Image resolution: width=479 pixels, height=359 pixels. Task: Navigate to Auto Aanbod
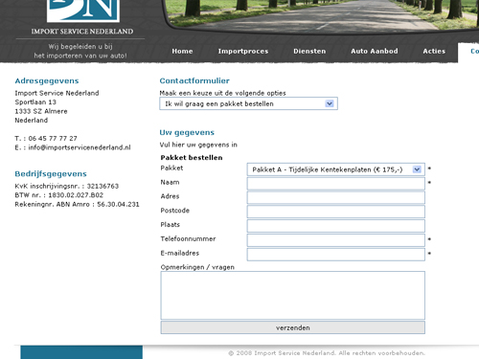click(375, 51)
